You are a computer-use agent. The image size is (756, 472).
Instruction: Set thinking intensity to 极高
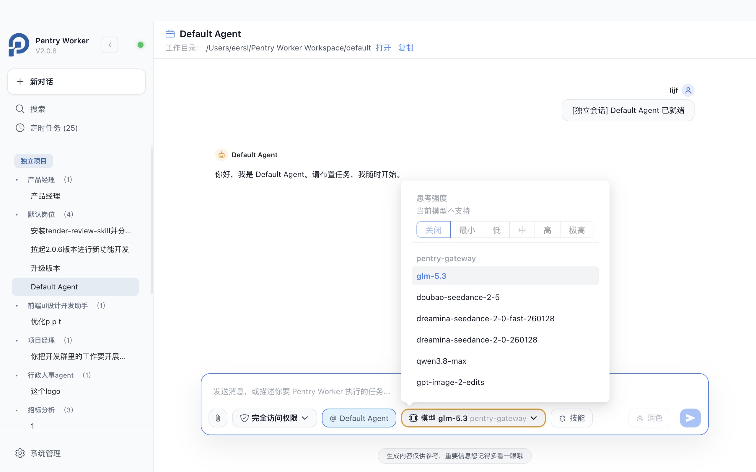[x=577, y=230]
